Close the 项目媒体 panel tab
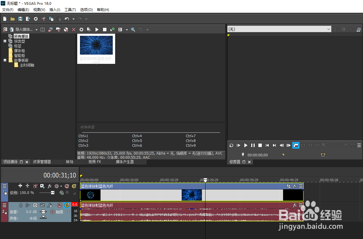Screen dimensions: 363x239 coord(27,162)
